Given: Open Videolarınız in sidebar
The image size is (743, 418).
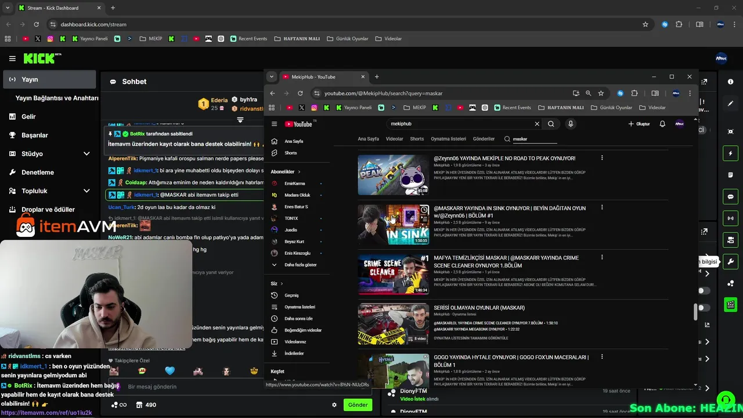Looking at the screenshot, I should tap(295, 341).
